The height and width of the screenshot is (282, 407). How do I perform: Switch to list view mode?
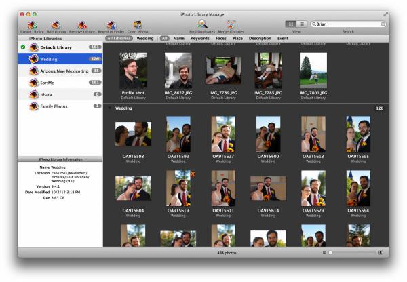click(x=302, y=24)
